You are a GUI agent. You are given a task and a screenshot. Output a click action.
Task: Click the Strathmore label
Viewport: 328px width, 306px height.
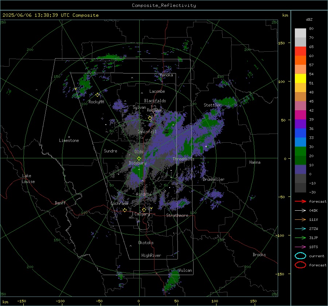177,215
